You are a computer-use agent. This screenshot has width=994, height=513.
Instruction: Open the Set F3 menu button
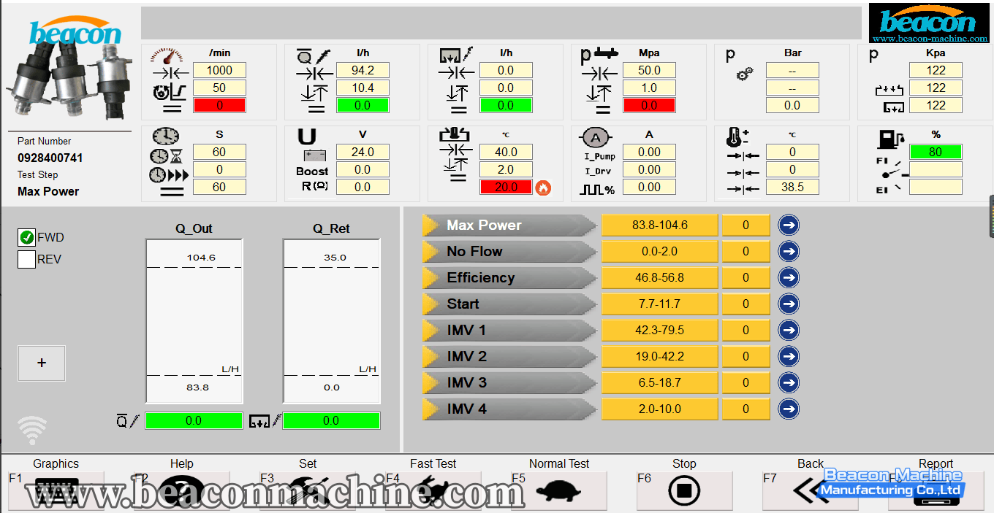(307, 490)
